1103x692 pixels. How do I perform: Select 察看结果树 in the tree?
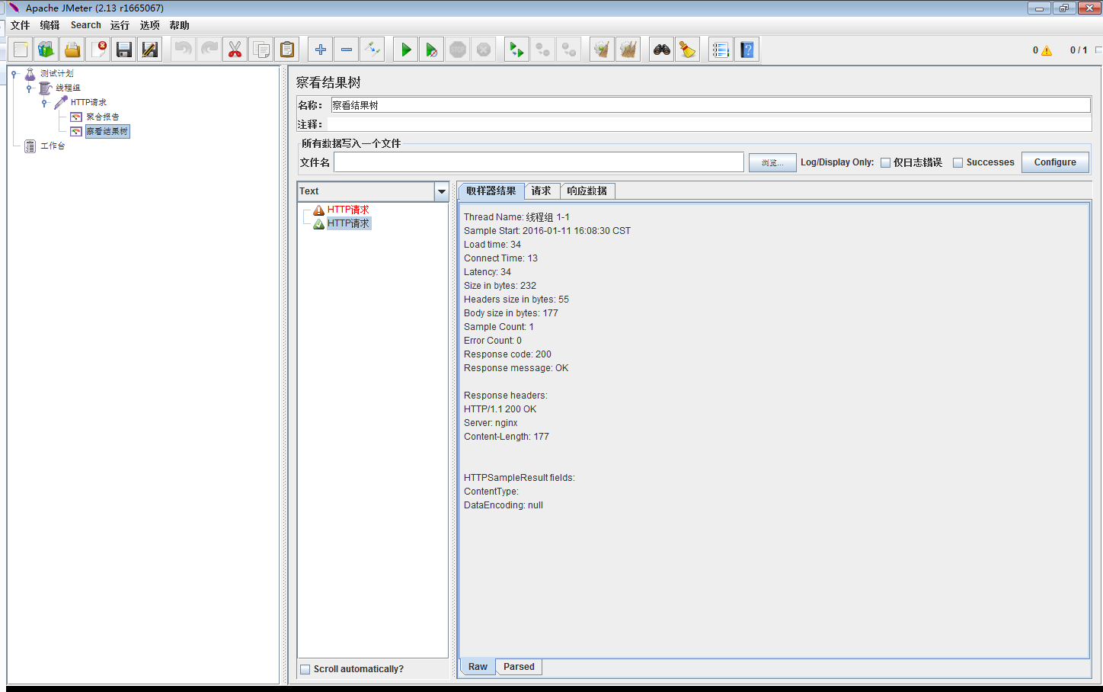[x=107, y=131]
